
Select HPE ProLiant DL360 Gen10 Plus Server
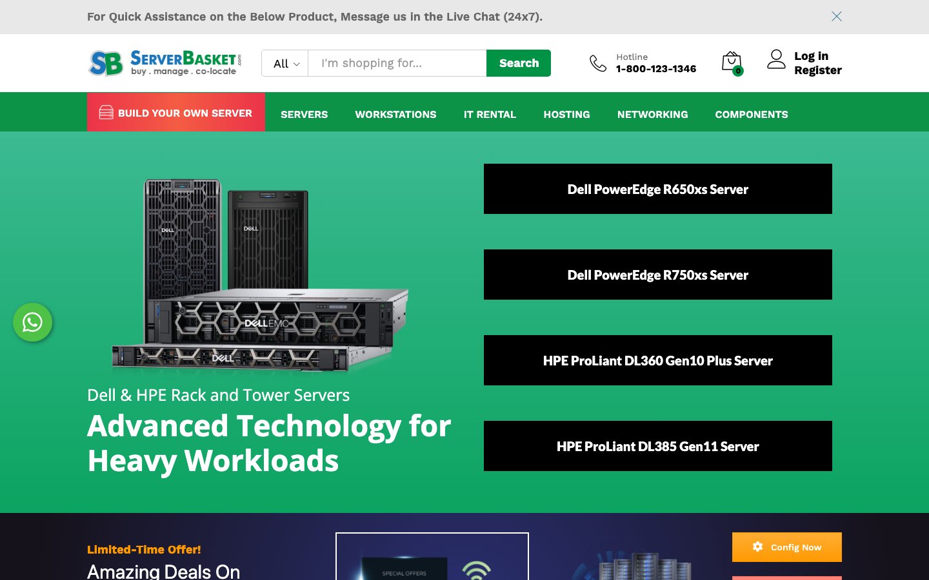(x=658, y=360)
